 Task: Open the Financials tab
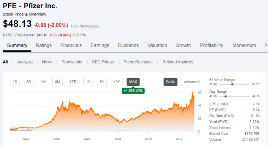71,45
